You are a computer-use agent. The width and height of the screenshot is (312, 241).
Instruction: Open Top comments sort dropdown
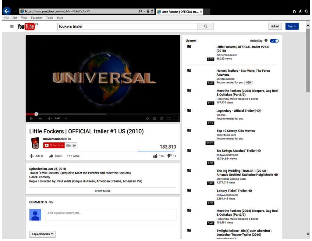pos(42,234)
